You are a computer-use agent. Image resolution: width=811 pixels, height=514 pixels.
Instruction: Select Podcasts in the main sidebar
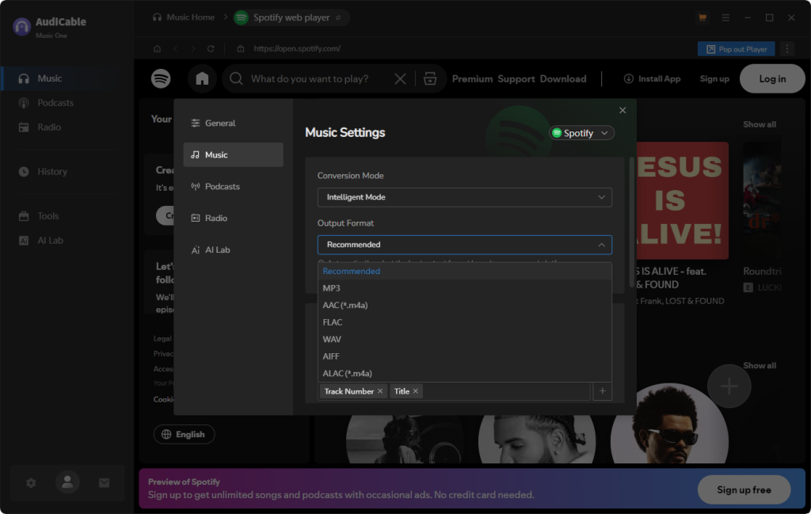(x=67, y=103)
